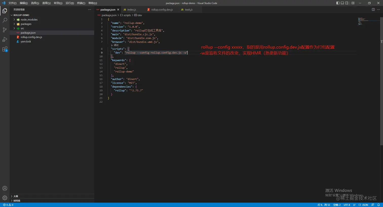Click dev in the breadcrumb
Screen dimensions: 383x207
[x=140, y=15]
